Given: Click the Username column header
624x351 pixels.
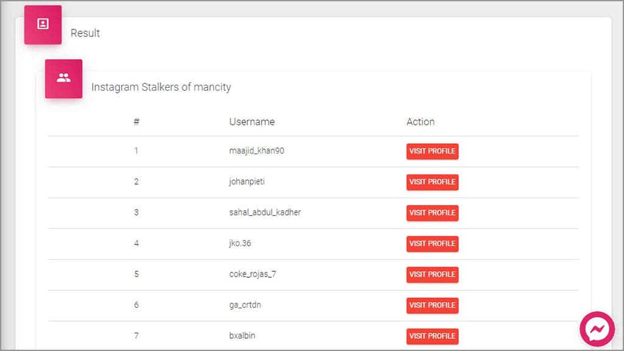Looking at the screenshot, I should click(x=252, y=122).
